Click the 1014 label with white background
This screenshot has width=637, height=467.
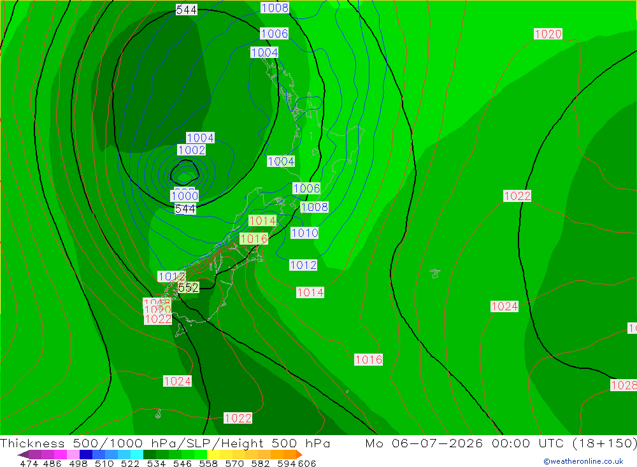tap(310, 292)
